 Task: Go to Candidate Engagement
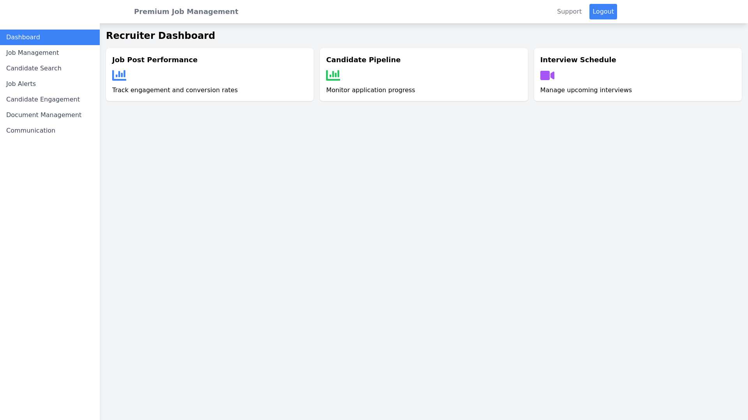point(43,99)
